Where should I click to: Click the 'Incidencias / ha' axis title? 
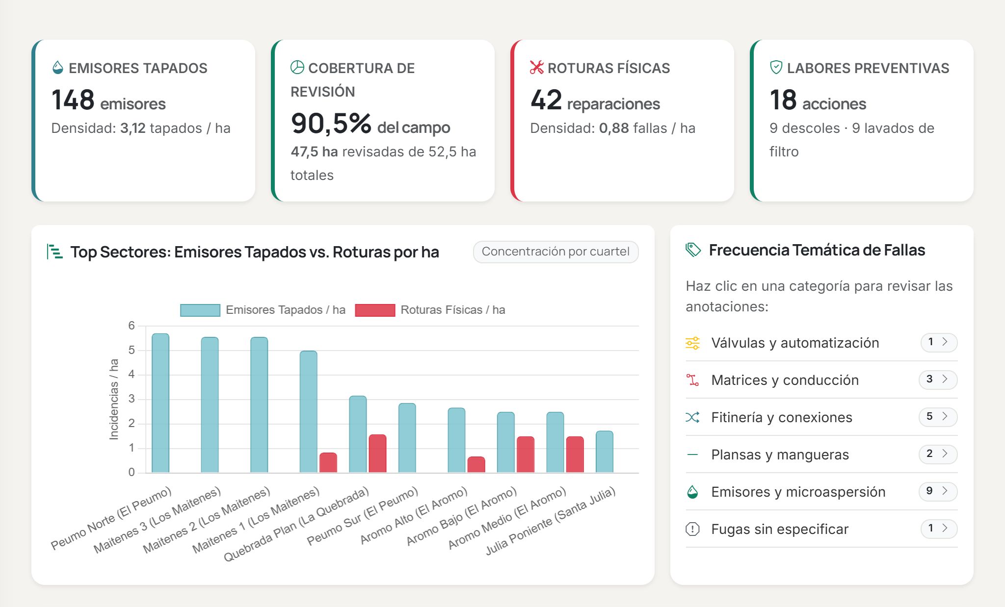click(114, 399)
